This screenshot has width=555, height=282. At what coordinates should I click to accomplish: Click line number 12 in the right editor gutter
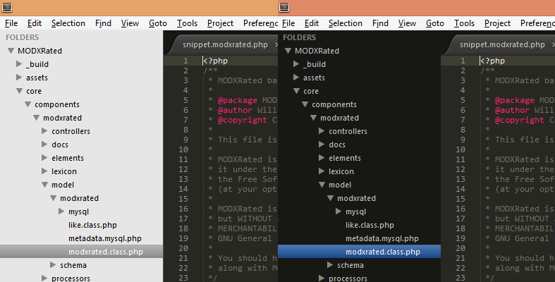pos(460,168)
